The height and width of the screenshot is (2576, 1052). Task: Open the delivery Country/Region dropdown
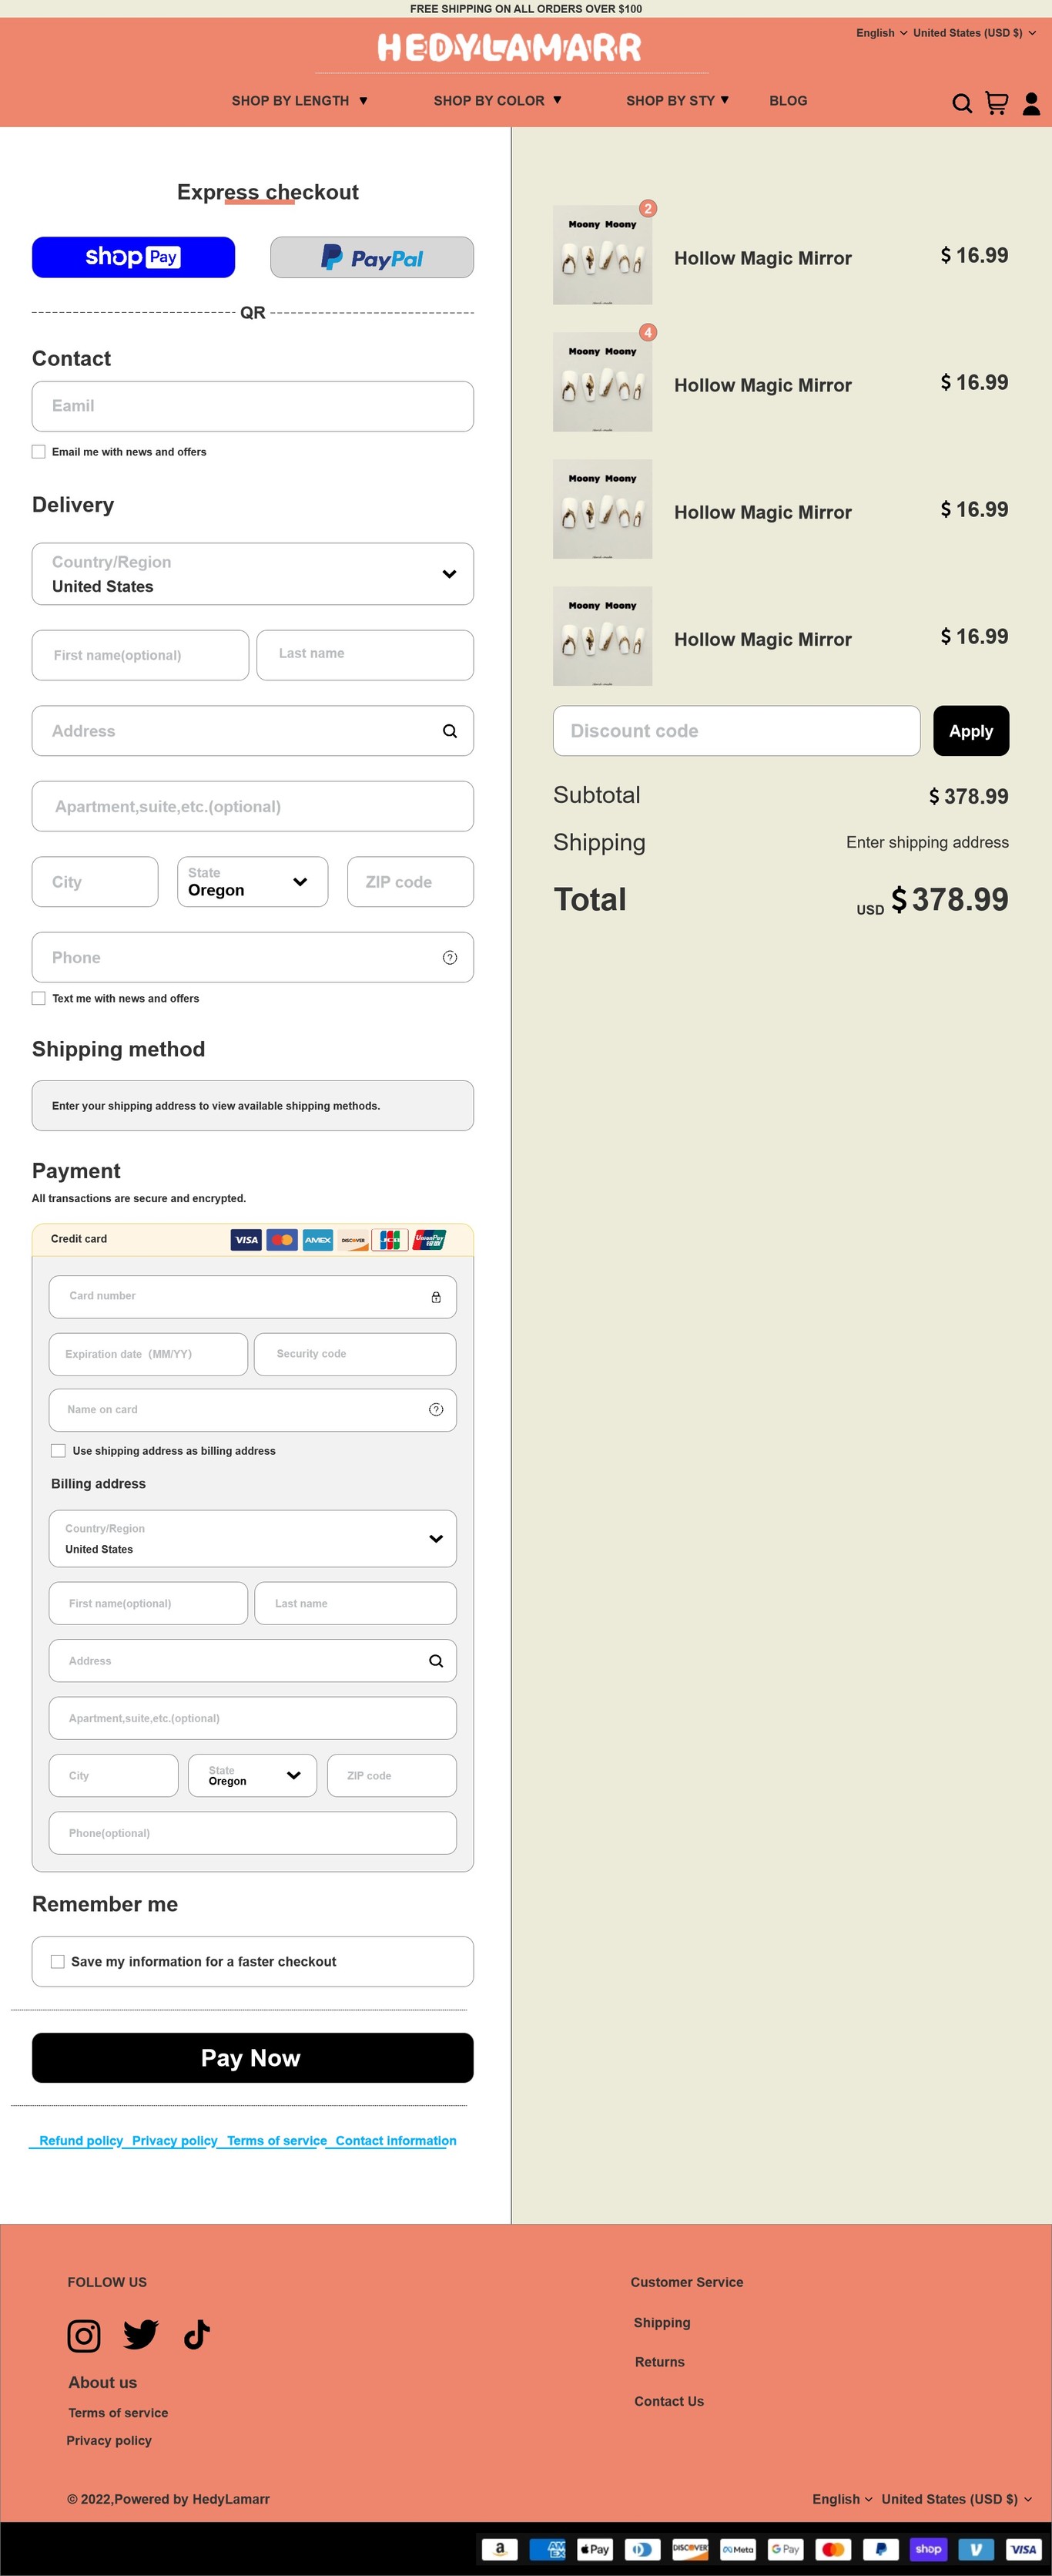click(253, 574)
